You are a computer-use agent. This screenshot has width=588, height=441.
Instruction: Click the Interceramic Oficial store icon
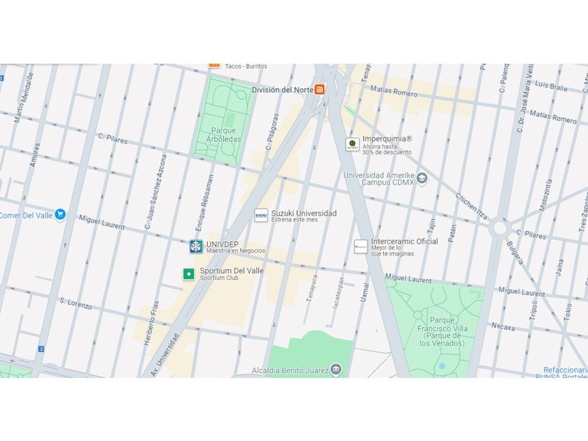[360, 246]
